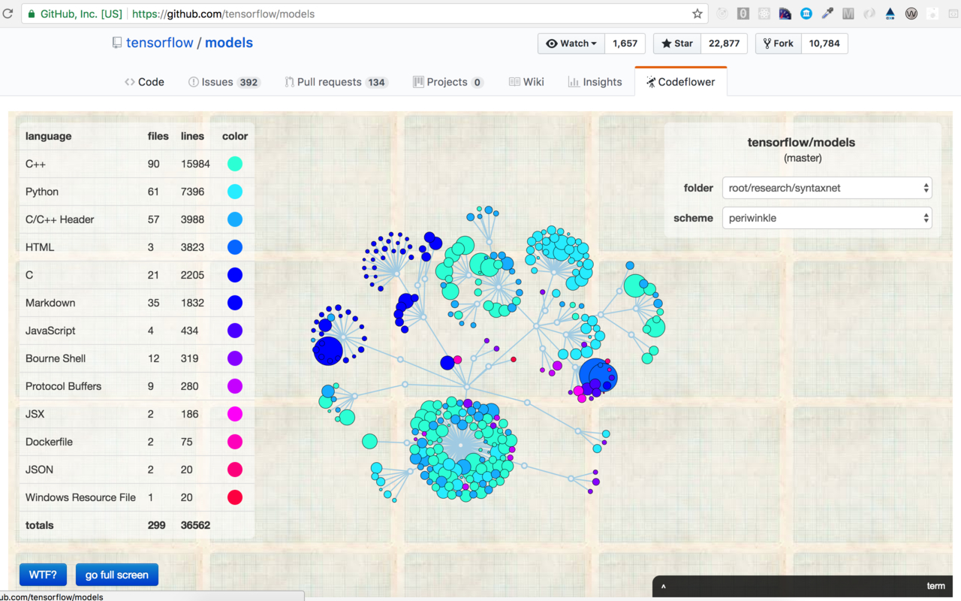Reload the page with the refresh icon
This screenshot has width=961, height=601.
pos(8,14)
